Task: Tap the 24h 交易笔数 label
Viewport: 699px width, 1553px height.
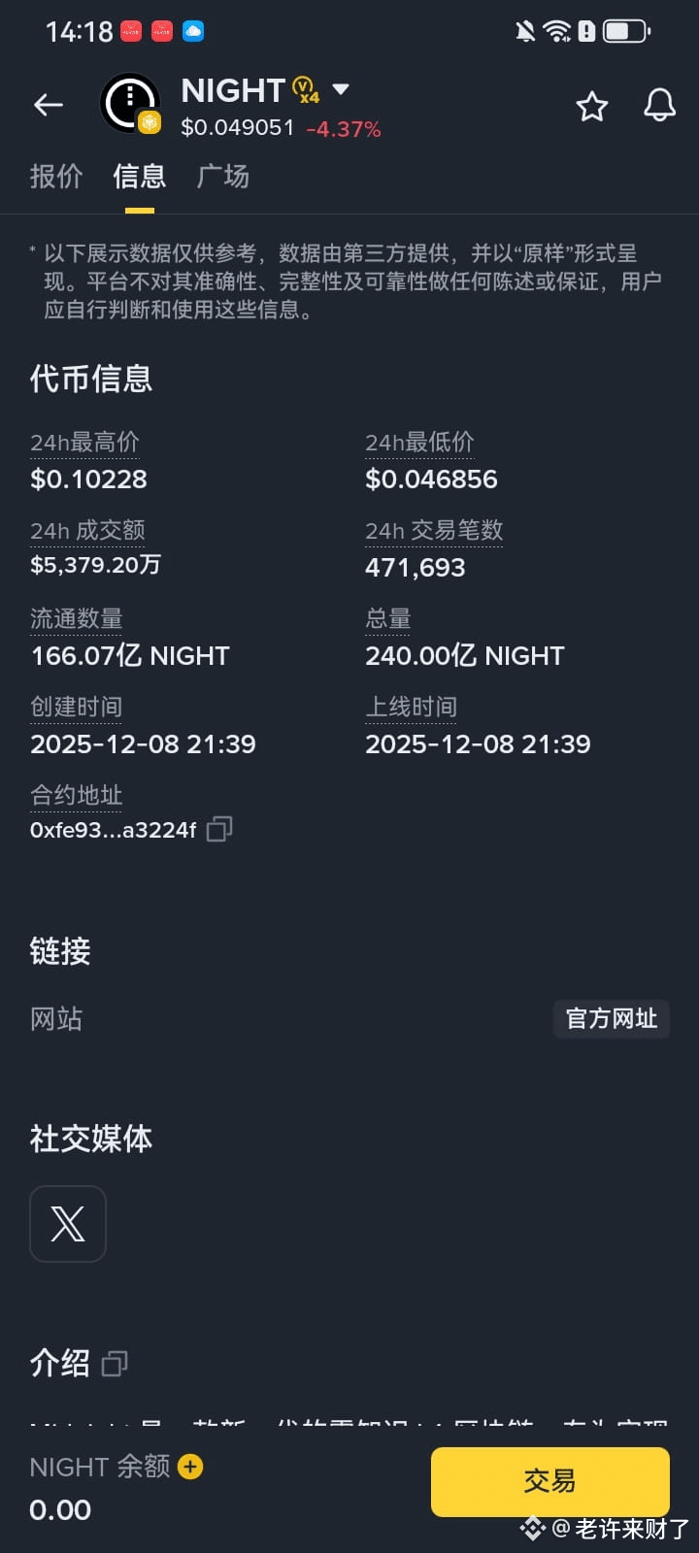Action: point(434,531)
